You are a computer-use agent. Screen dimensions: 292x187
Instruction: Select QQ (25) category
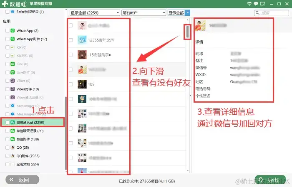(x=23, y=148)
